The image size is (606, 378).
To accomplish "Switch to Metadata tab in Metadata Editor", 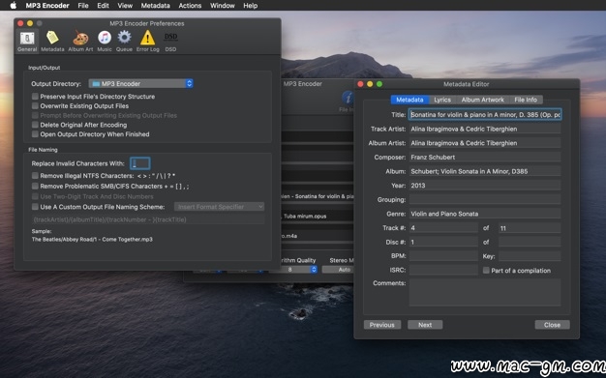I will (x=409, y=100).
